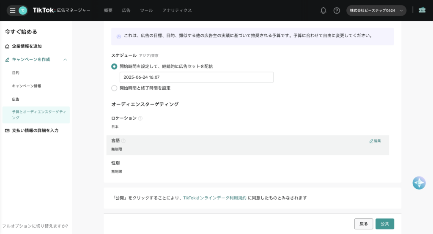Open the floating assistant star icon
The width and height of the screenshot is (433, 234).
419,183
